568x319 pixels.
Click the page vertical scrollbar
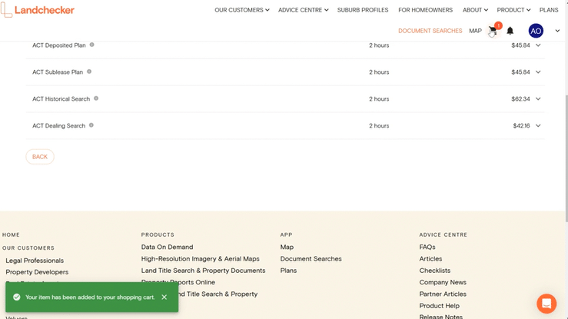pyautogui.click(x=566, y=158)
